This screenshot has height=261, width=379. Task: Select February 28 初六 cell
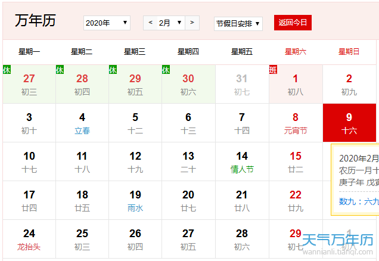point(242,239)
